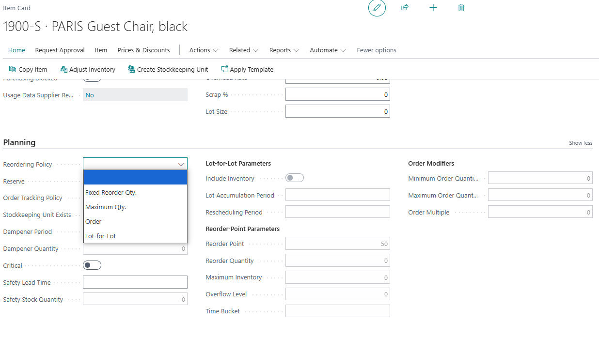Click the share icon at top
Image resolution: width=599 pixels, height=338 pixels.
pyautogui.click(x=405, y=8)
